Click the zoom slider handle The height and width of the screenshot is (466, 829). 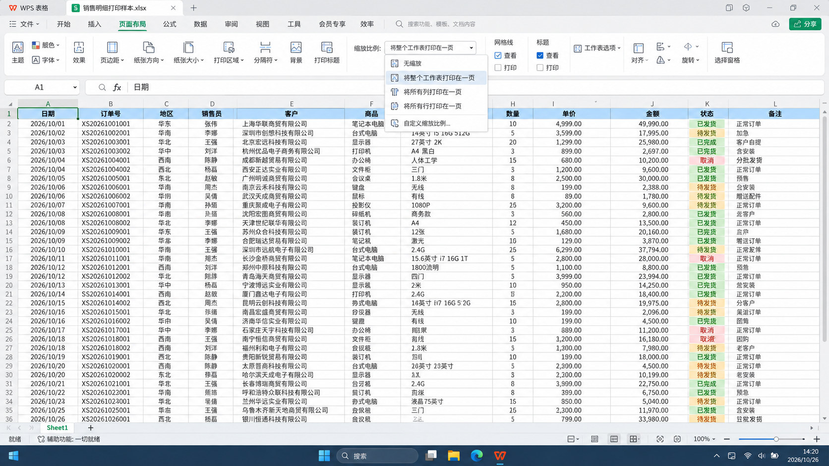[776, 439]
